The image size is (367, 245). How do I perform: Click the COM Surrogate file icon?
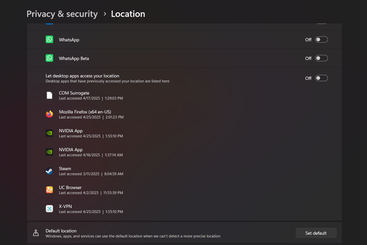click(49, 95)
